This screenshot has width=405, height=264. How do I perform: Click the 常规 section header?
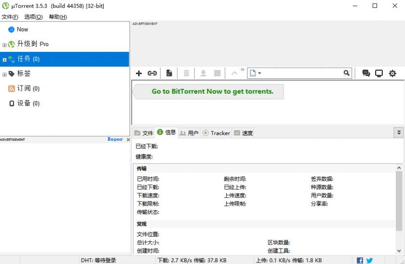(142, 224)
